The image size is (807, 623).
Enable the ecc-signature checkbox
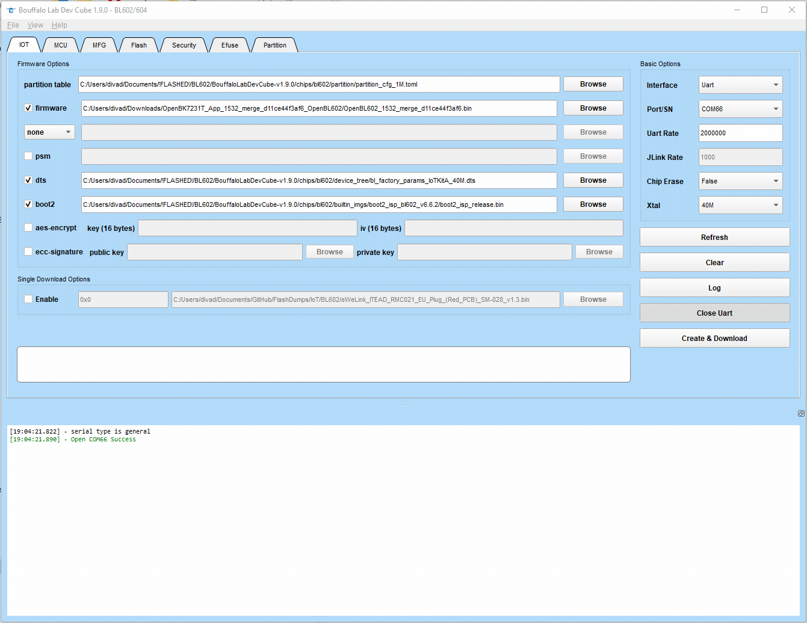click(28, 252)
